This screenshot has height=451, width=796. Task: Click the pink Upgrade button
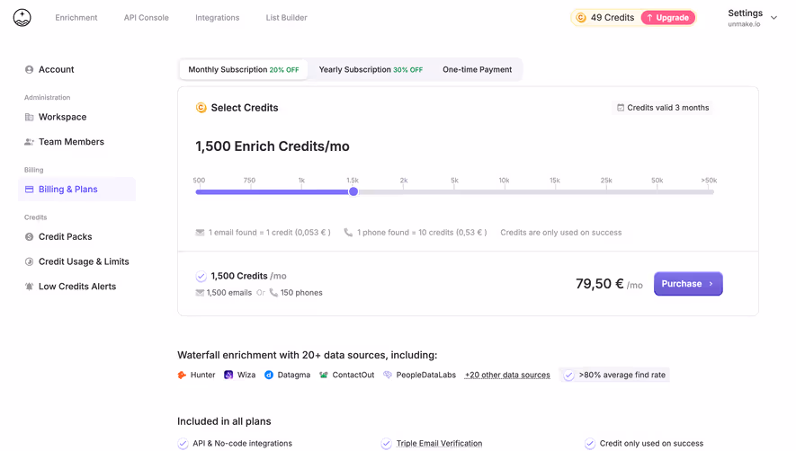[x=668, y=18]
